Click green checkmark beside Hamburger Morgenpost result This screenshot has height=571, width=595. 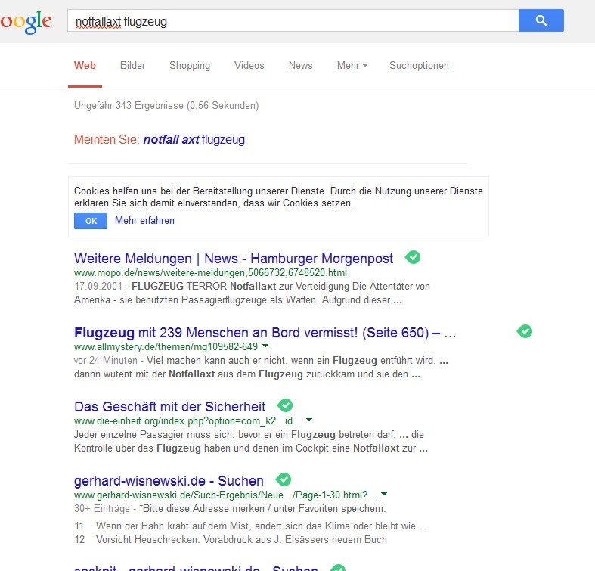coord(413,257)
